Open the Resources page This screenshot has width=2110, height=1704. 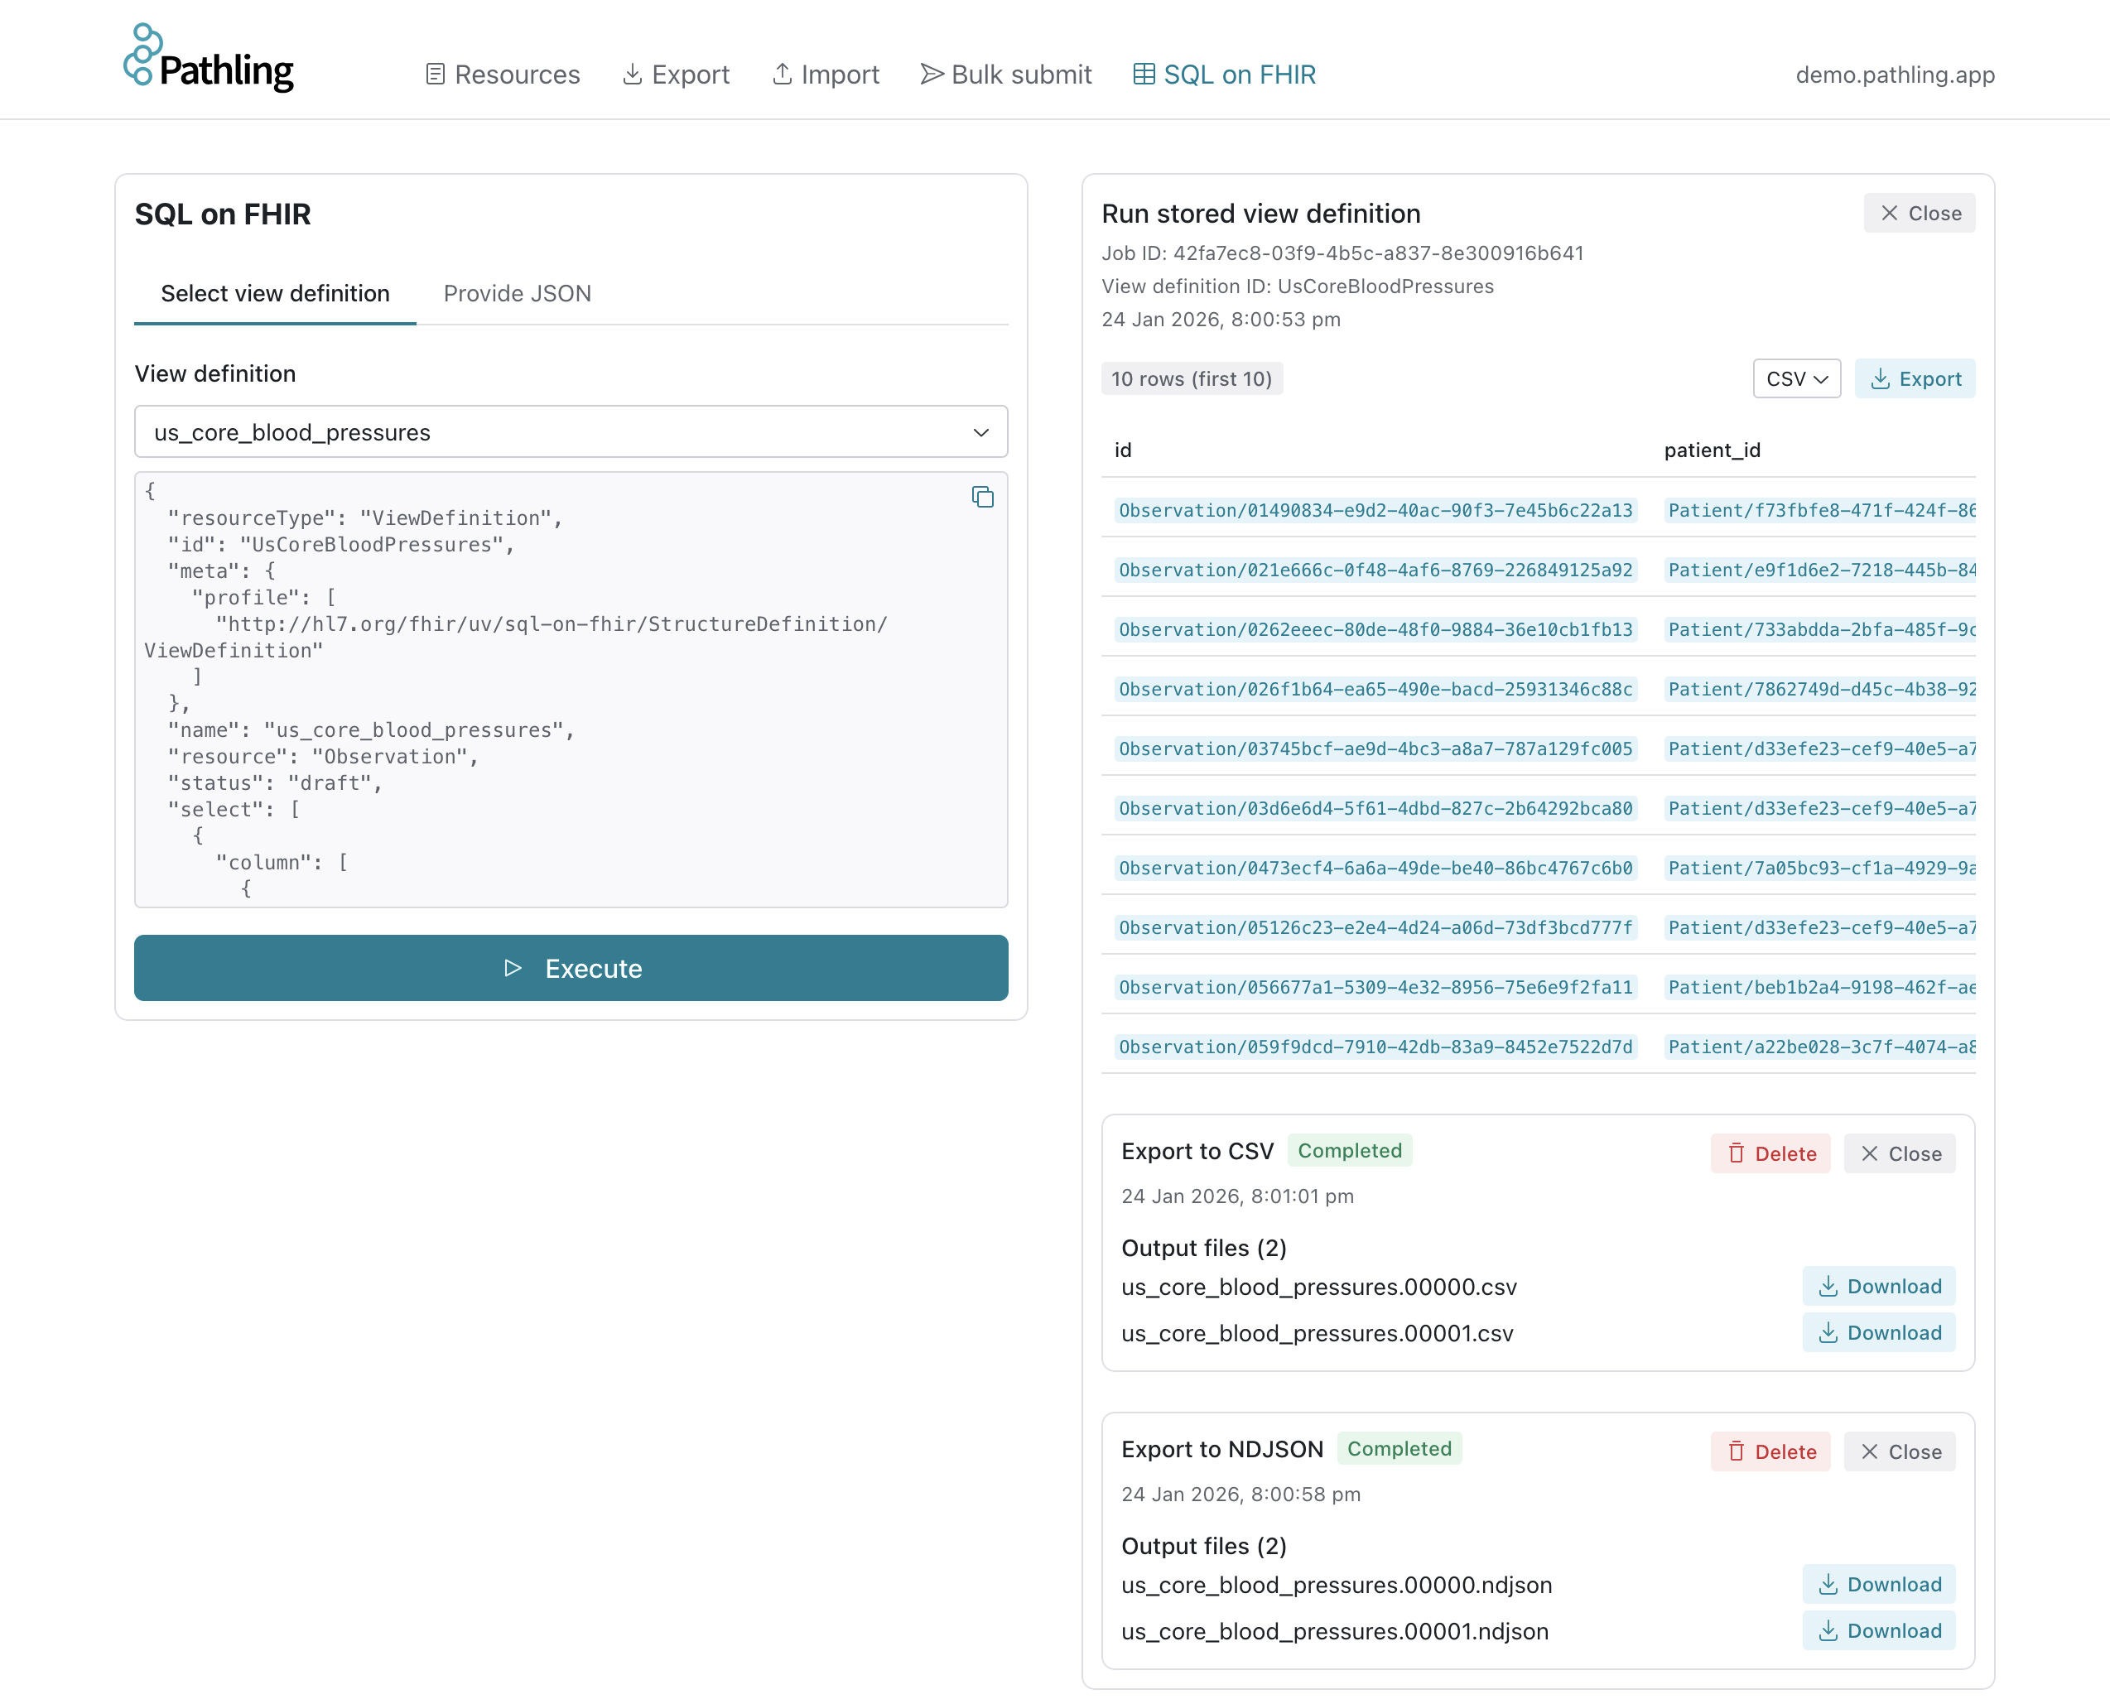click(503, 75)
